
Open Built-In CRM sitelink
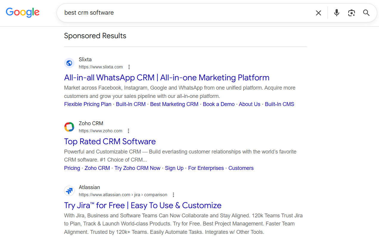pyautogui.click(x=131, y=104)
